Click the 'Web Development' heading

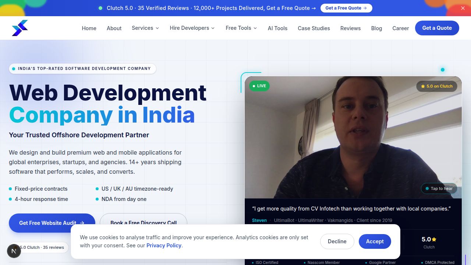(x=108, y=92)
